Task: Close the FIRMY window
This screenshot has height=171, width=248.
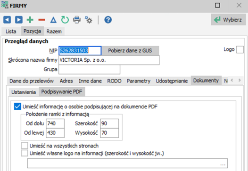Action: (239, 5)
